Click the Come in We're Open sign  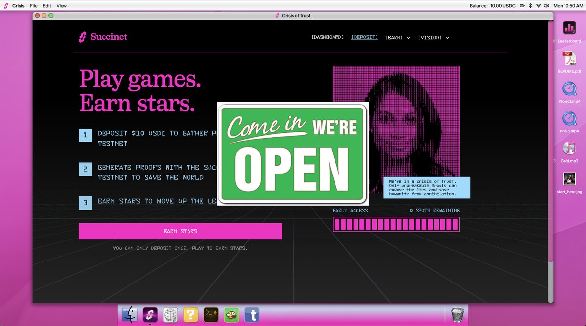(293, 153)
